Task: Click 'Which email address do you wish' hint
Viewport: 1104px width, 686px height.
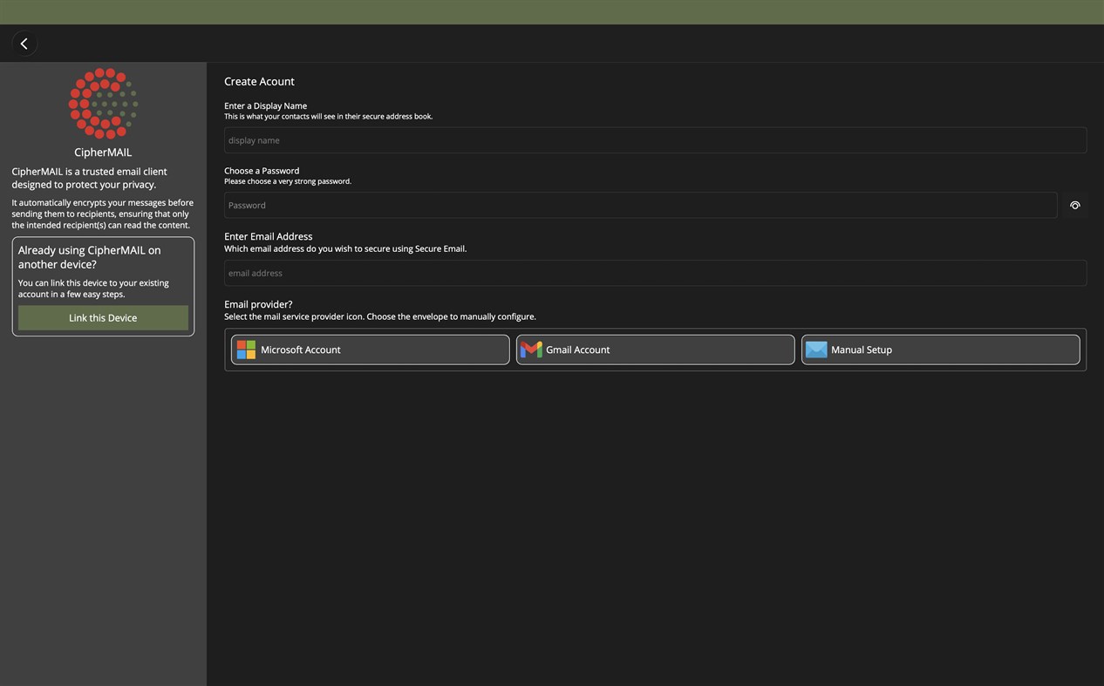Action: 345,248
